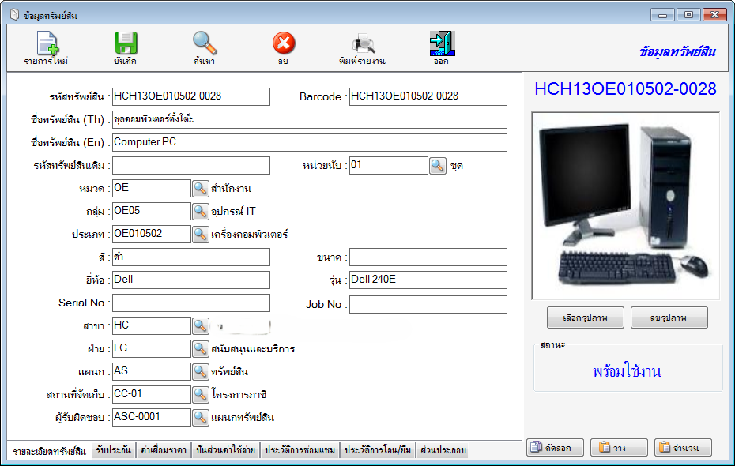Create a new record with รายการใหม่
The width and height of the screenshot is (735, 466).
47,48
